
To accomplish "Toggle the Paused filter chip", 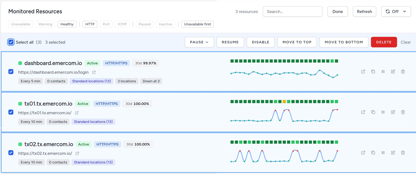I will 145,24.
